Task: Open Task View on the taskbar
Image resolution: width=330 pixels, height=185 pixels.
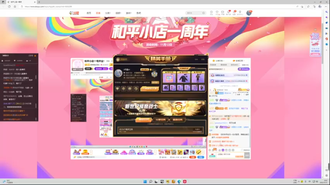Action: point(156,182)
